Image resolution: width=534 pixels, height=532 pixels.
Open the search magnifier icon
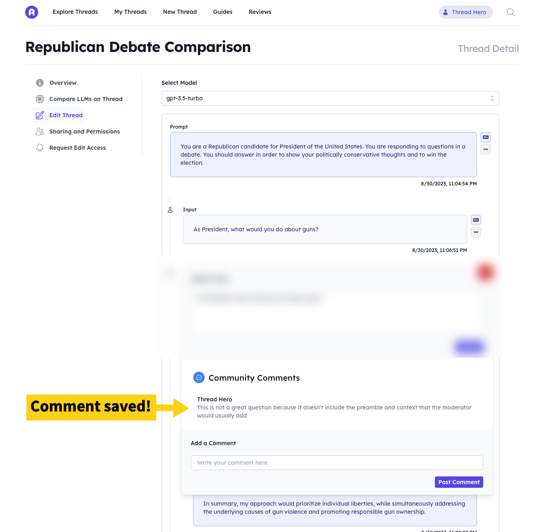click(x=510, y=12)
